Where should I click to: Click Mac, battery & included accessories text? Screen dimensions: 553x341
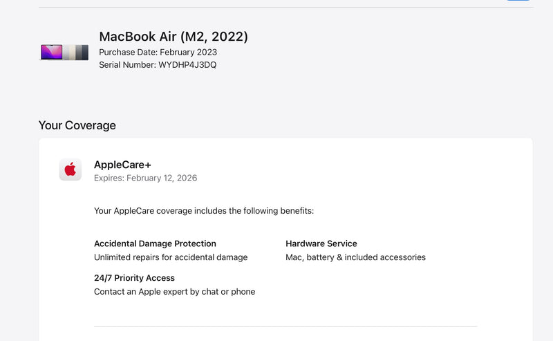coord(355,257)
